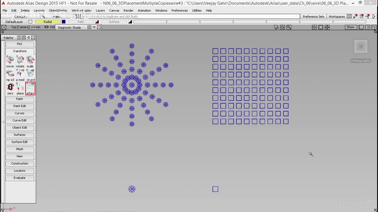This screenshot has height=212, width=378.
Task: Close the Palette panel
Action: click(x=33, y=37)
